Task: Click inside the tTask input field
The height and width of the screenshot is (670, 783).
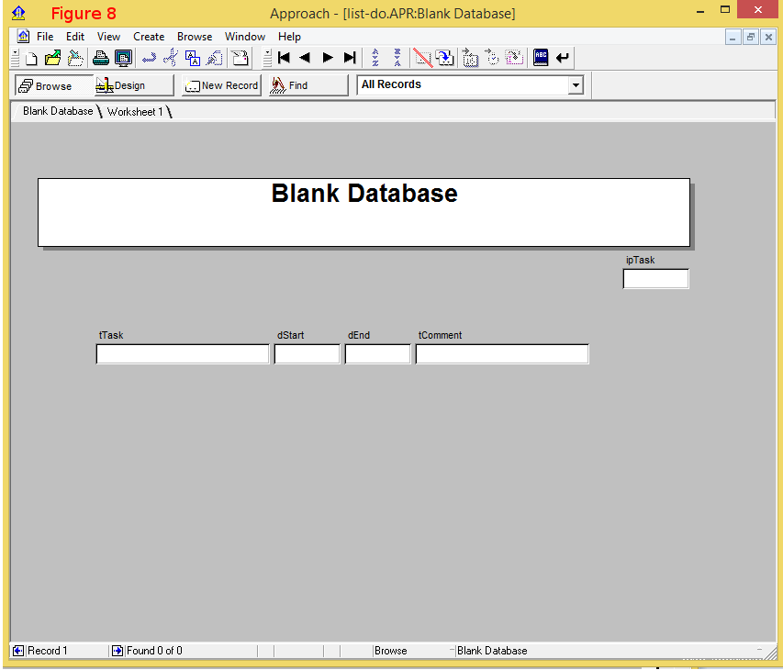Action: coord(182,353)
